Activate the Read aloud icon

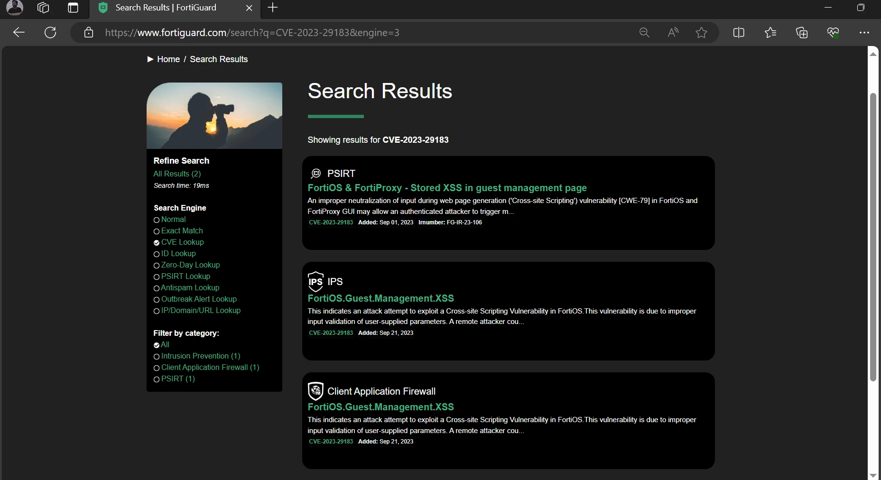(673, 32)
